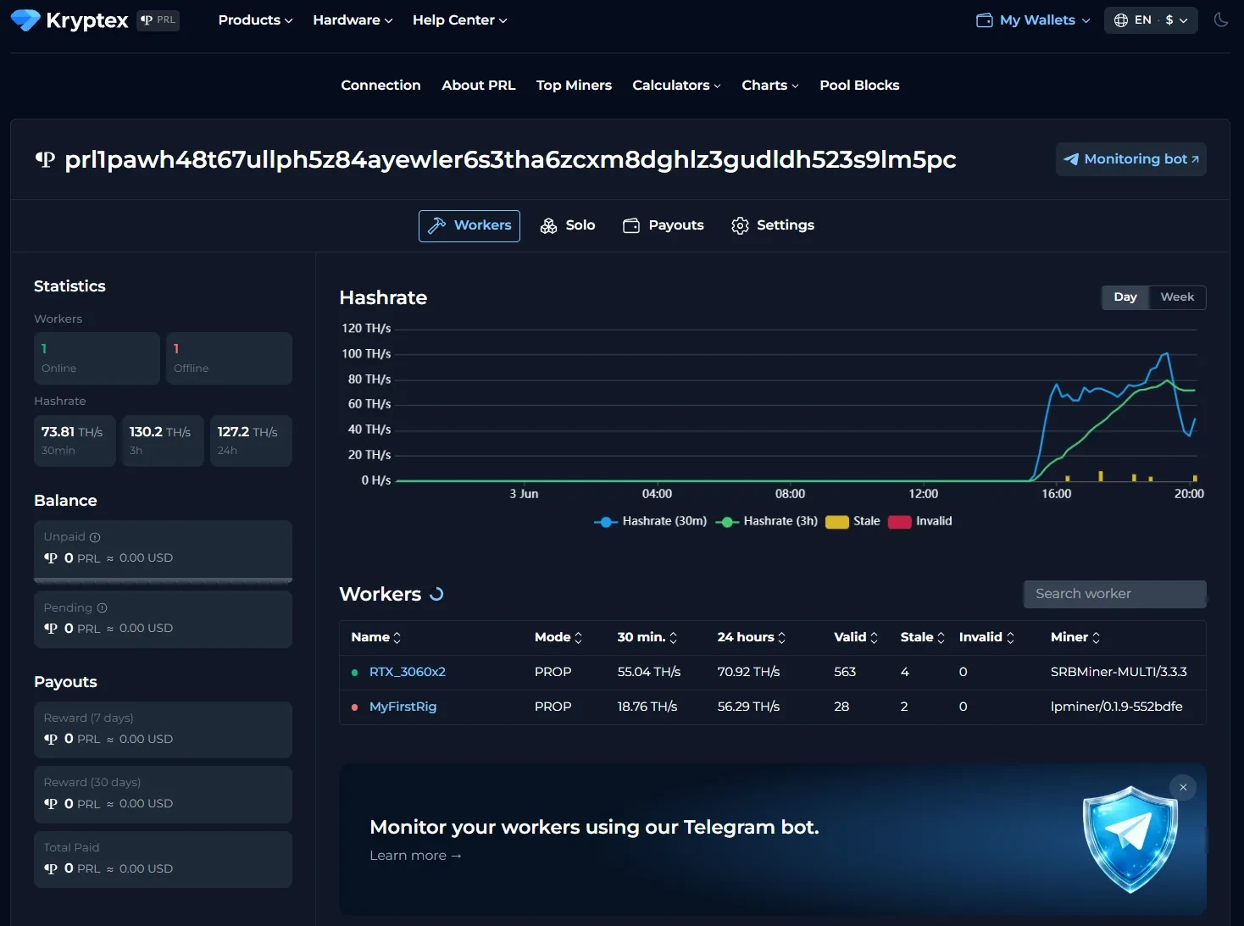Click the Offline workers count card

coord(229,358)
